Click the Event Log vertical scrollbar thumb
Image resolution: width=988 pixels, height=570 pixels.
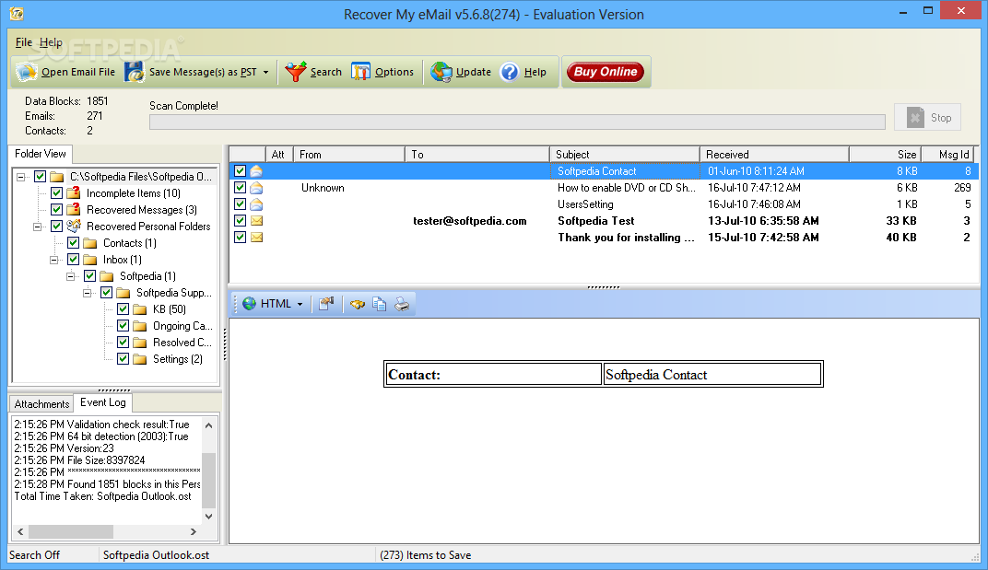click(208, 480)
